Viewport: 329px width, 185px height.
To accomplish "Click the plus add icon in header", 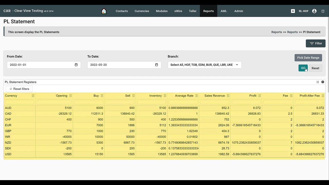I will tap(293, 11).
